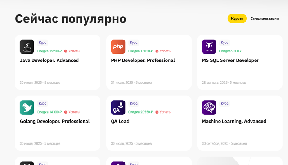This screenshot has width=288, height=165.
Task: Click the 'Сейчас популярно' heading
Action: click(x=71, y=19)
